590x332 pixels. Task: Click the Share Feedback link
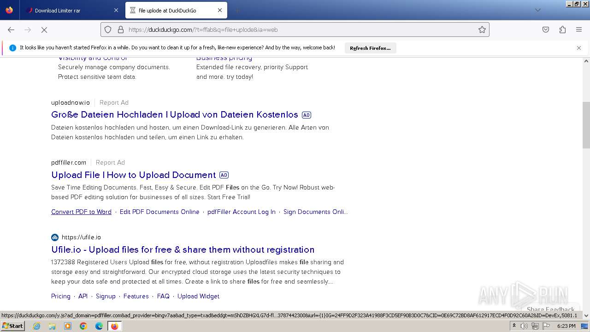pos(551,309)
